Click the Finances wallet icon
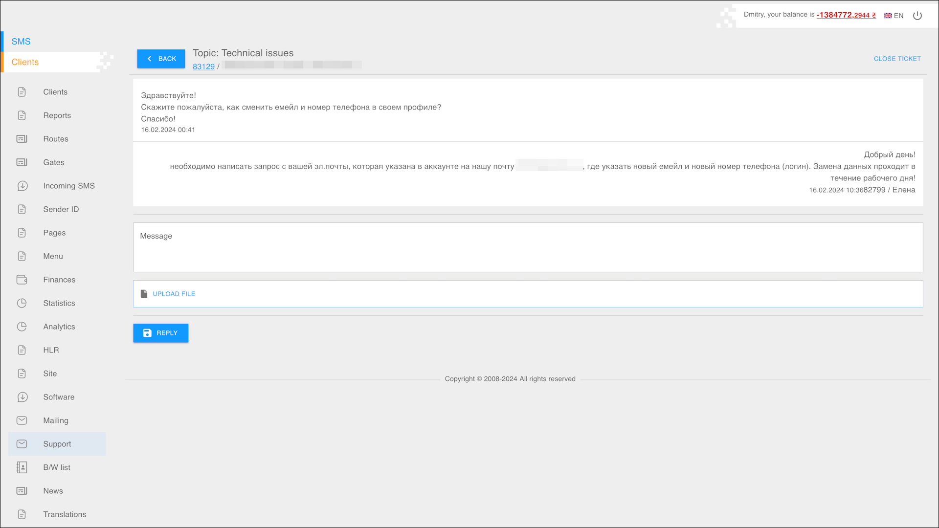Viewport: 939px width, 528px height. point(22,280)
